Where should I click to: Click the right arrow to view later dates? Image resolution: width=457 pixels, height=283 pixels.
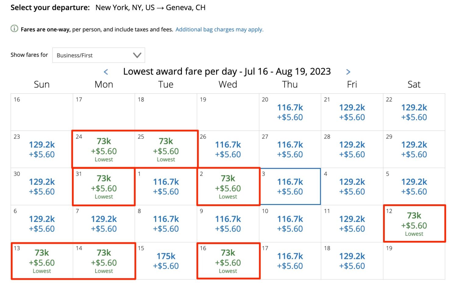tap(348, 72)
